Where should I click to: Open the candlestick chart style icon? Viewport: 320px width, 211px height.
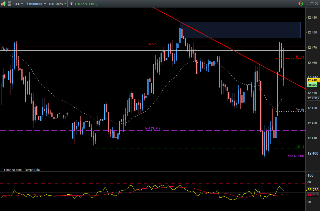(3, 4)
